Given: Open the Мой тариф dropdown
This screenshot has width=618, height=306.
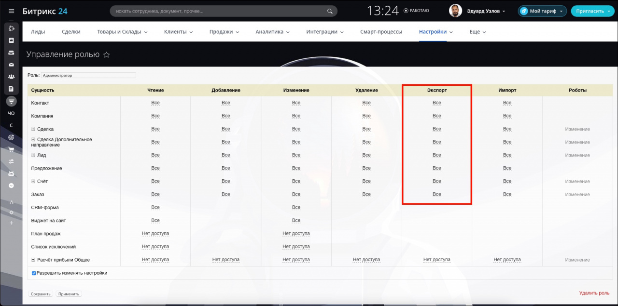Looking at the screenshot, I should click(542, 11).
